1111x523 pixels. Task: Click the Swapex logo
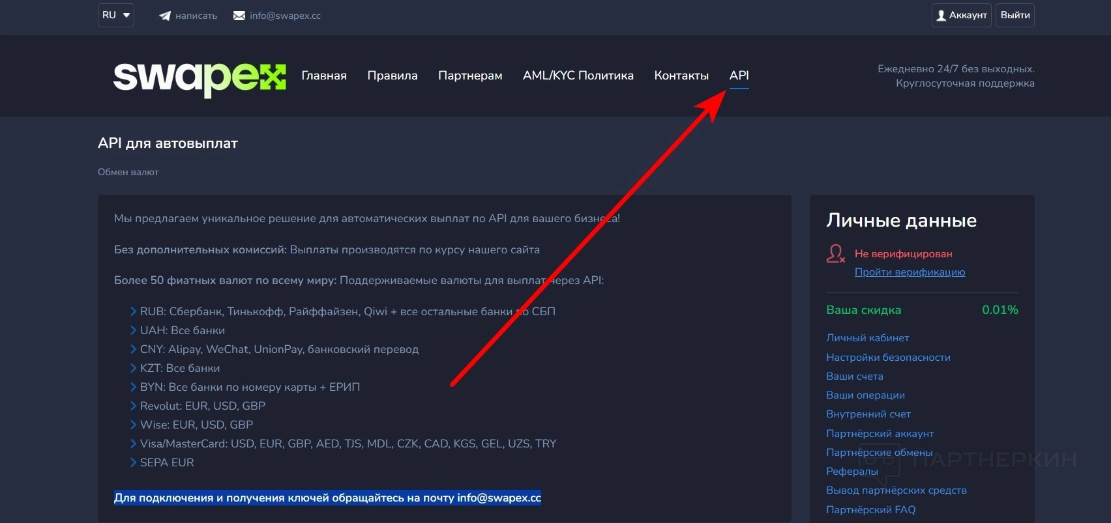[200, 79]
